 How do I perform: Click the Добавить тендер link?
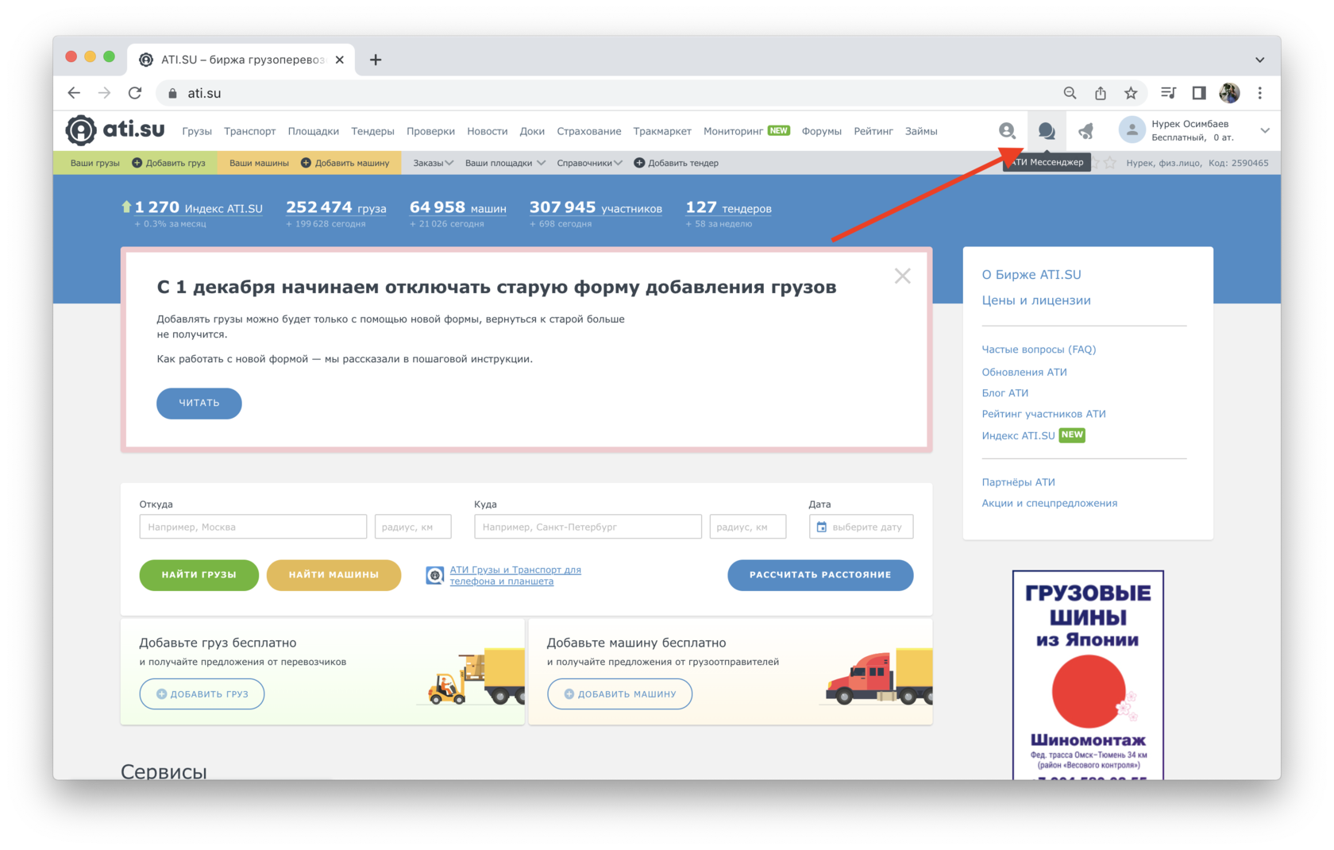[x=676, y=163]
